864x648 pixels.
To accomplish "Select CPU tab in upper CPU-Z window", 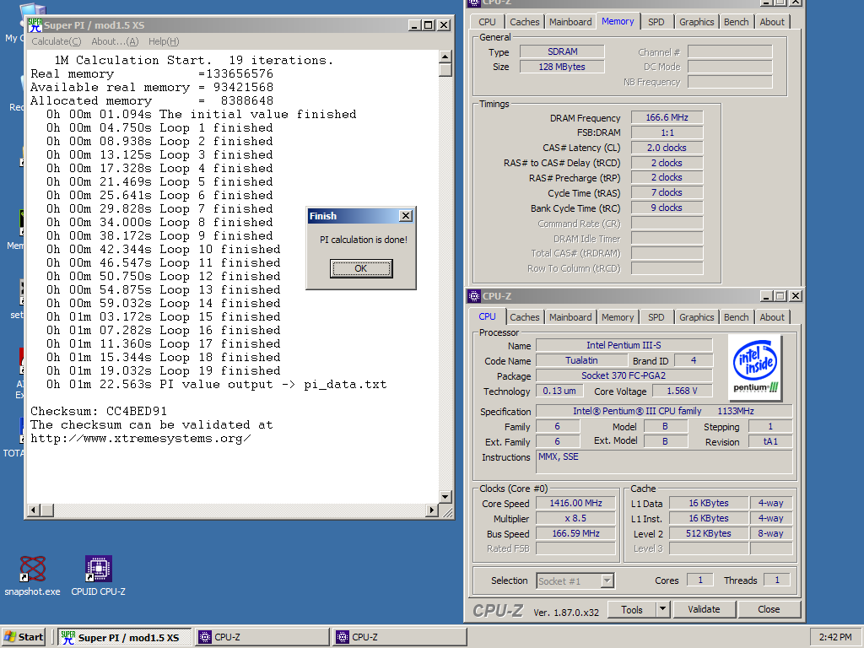I will tap(487, 22).
